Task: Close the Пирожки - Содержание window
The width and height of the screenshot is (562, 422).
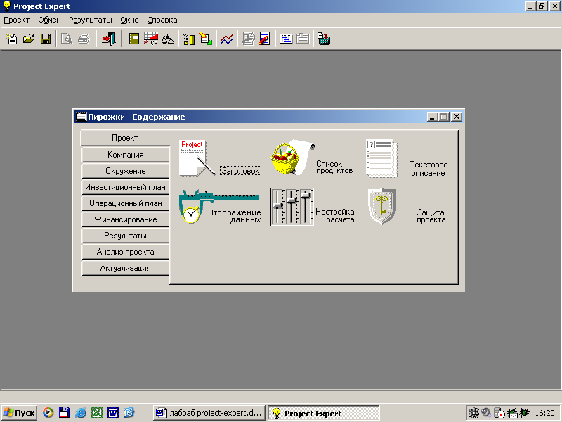Action: 457,117
